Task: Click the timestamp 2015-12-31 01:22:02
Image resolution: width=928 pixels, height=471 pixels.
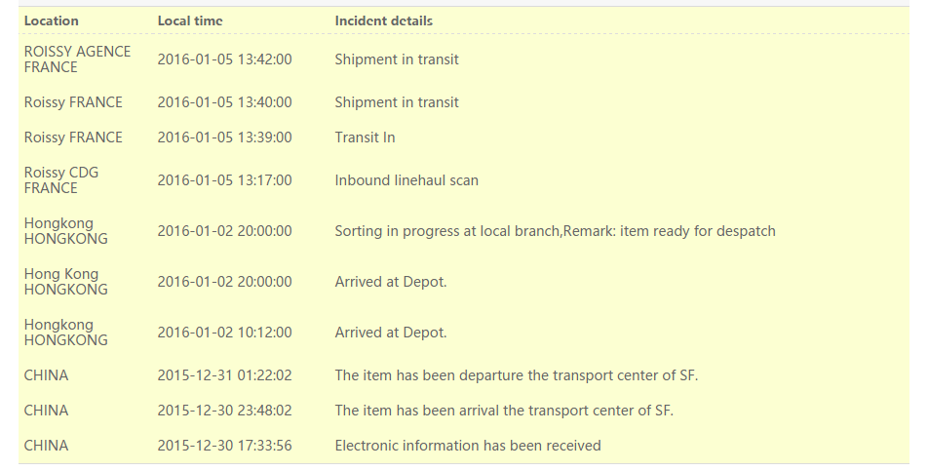Action: point(224,375)
